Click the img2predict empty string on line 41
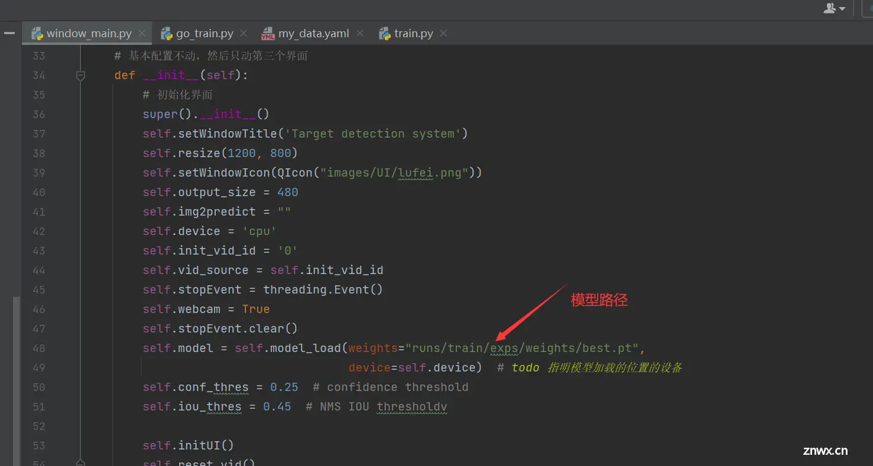The width and height of the screenshot is (873, 466). (x=284, y=211)
